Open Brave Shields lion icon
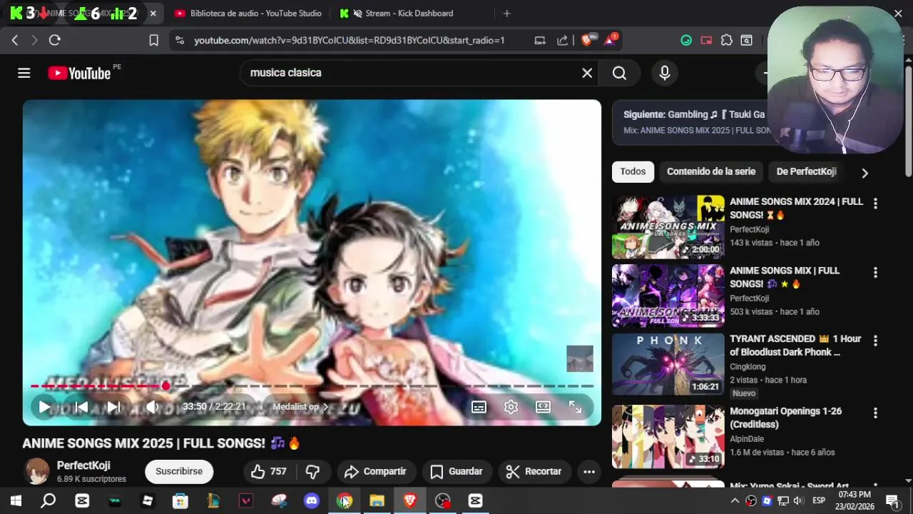 coord(587,41)
